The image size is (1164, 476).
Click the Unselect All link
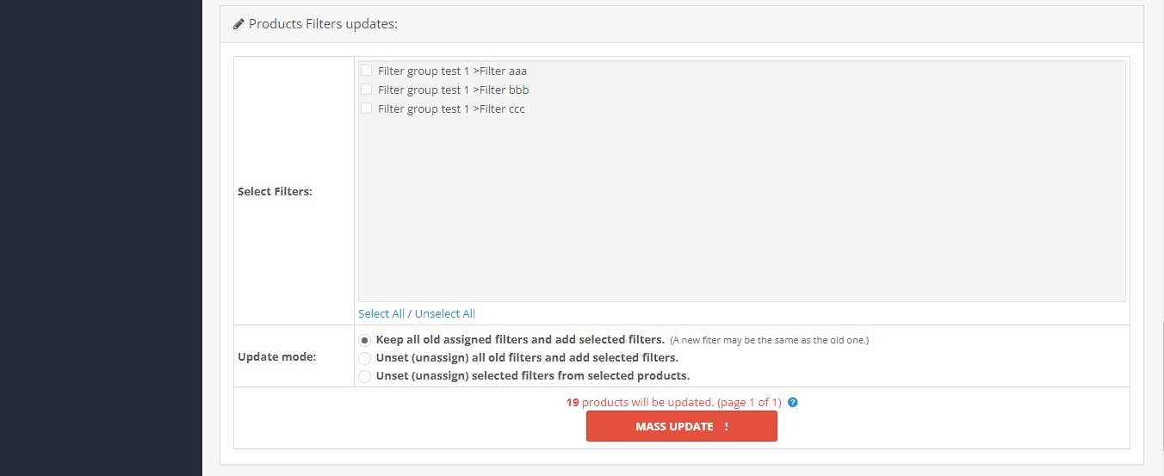click(x=445, y=313)
